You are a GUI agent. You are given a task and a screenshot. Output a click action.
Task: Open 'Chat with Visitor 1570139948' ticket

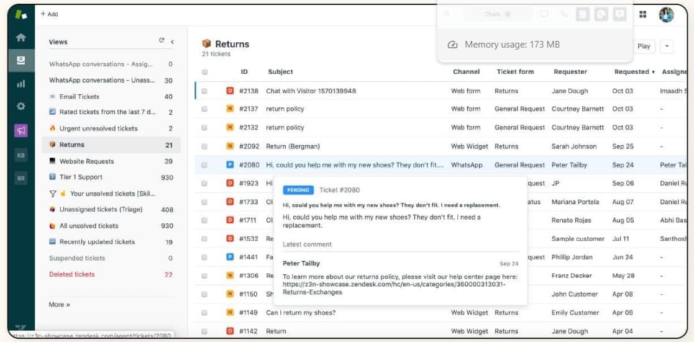click(311, 91)
